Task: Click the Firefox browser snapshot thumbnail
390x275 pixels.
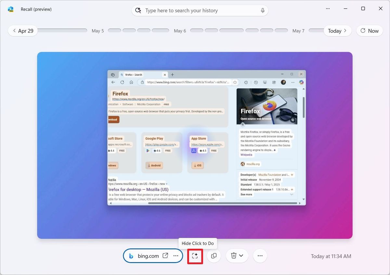Action: pos(206,138)
